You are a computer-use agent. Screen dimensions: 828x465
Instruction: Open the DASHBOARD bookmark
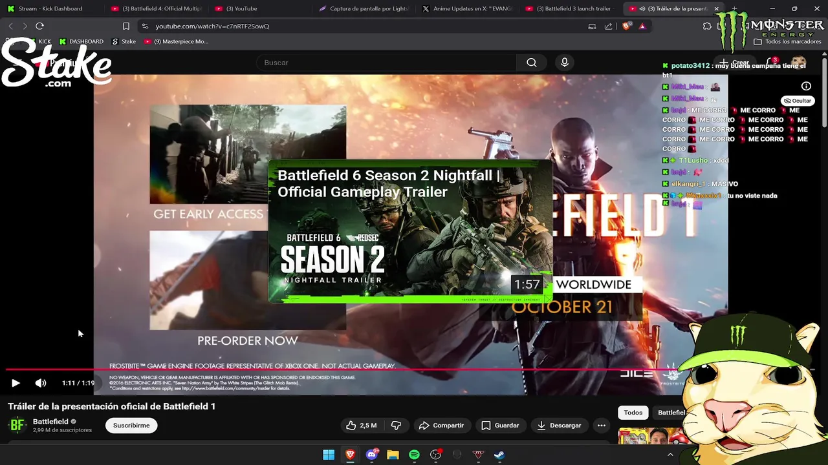coord(81,41)
